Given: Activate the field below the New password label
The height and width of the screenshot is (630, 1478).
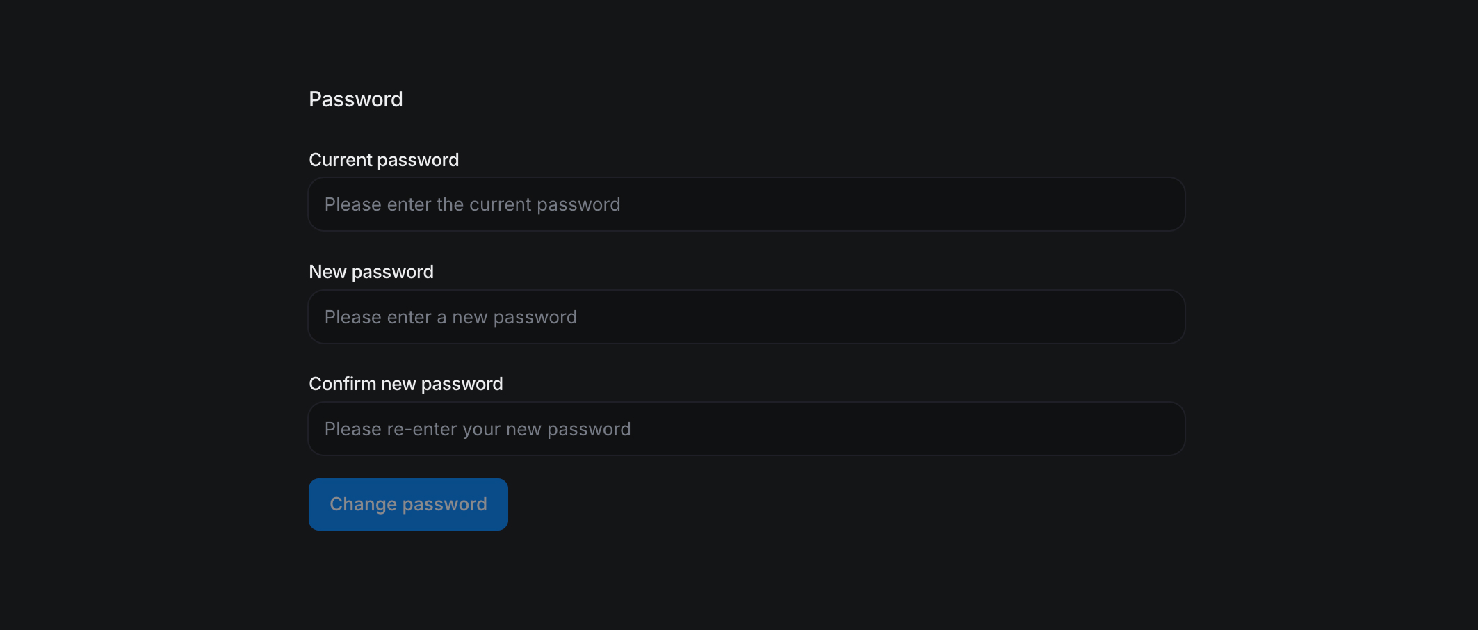Looking at the screenshot, I should coord(747,317).
